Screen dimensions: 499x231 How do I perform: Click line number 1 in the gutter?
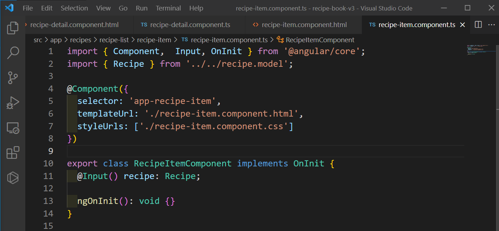pos(51,51)
